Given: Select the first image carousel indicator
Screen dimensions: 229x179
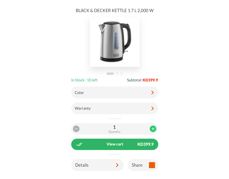Looking at the screenshot, I should (110, 74).
